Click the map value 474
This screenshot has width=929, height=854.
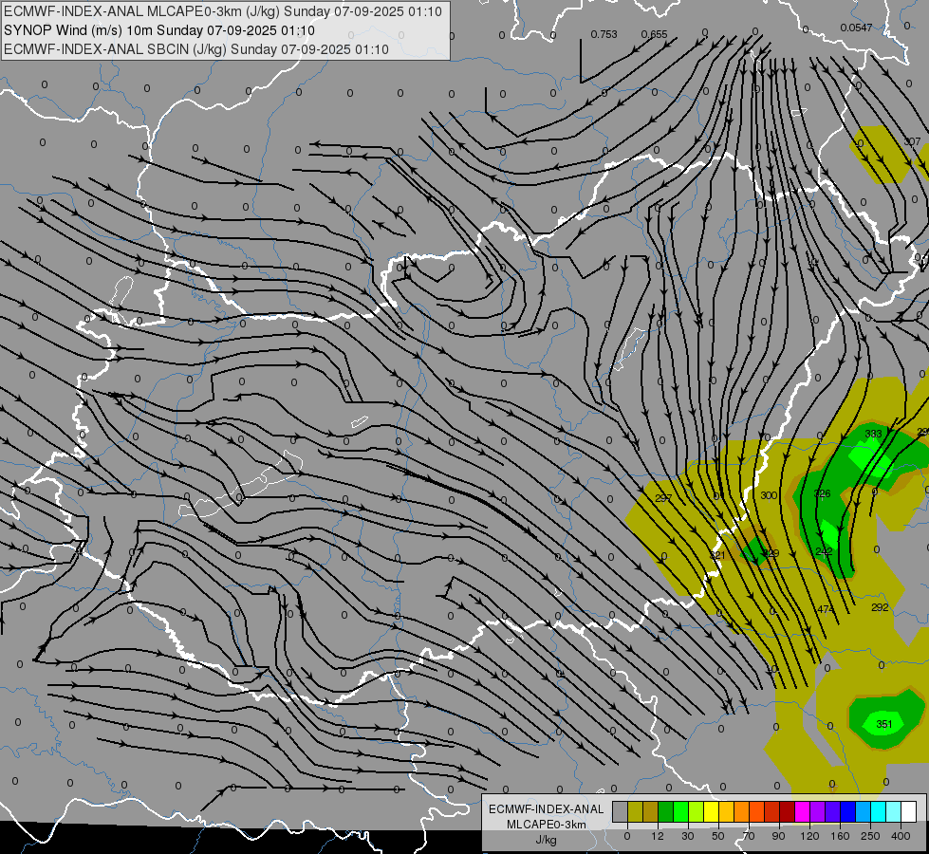click(826, 608)
